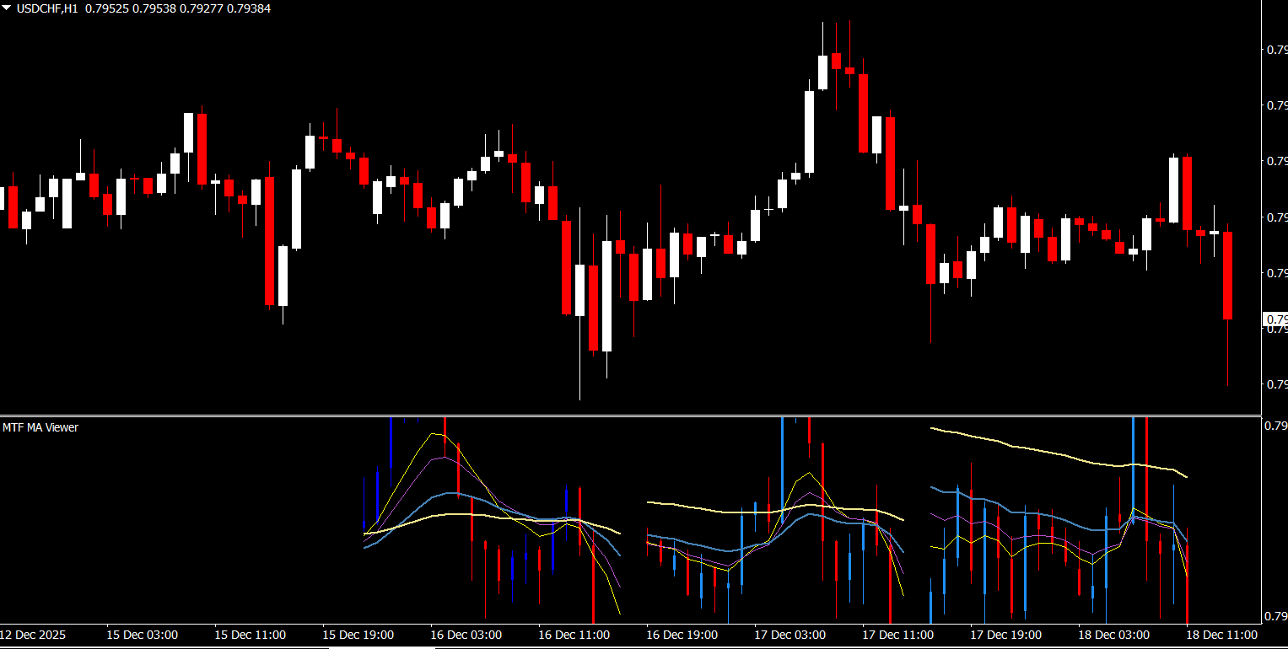Click the 16 Dec 03:00 time label
1288x649 pixels.
click(x=466, y=635)
